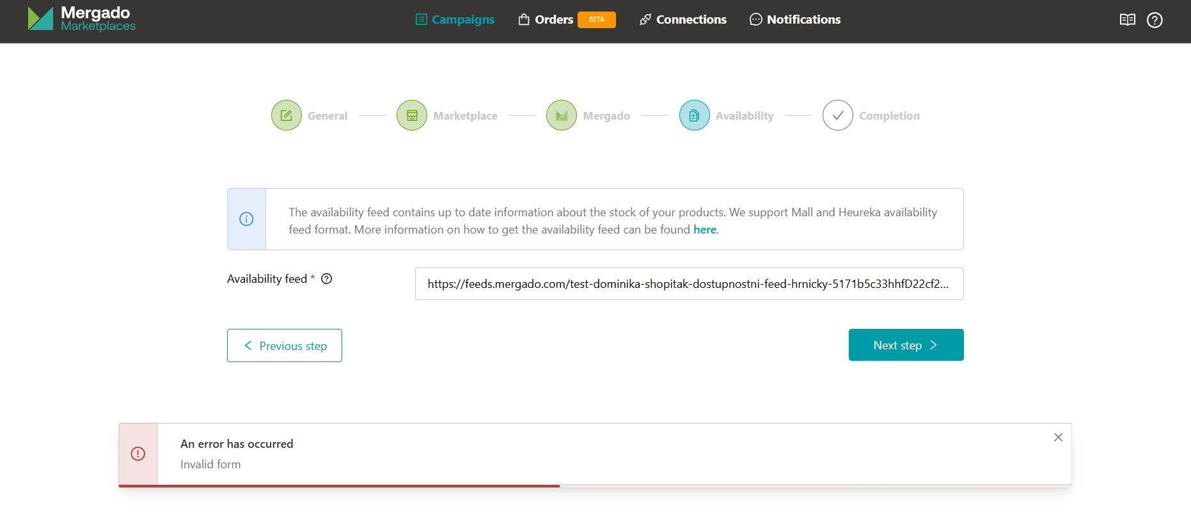The width and height of the screenshot is (1191, 515).
Task: Open the Campaigns menu item
Action: tap(455, 20)
